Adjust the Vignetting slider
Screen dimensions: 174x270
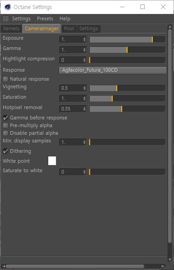(x=127, y=88)
